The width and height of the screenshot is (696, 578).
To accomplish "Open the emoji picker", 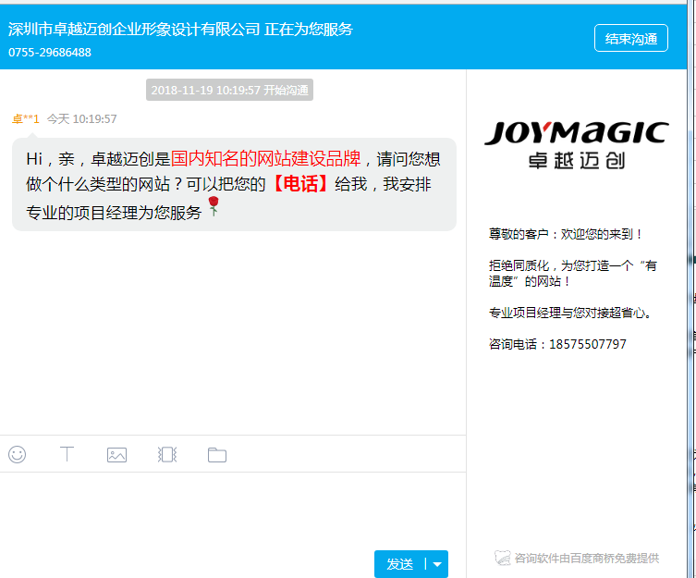I will click(x=17, y=454).
